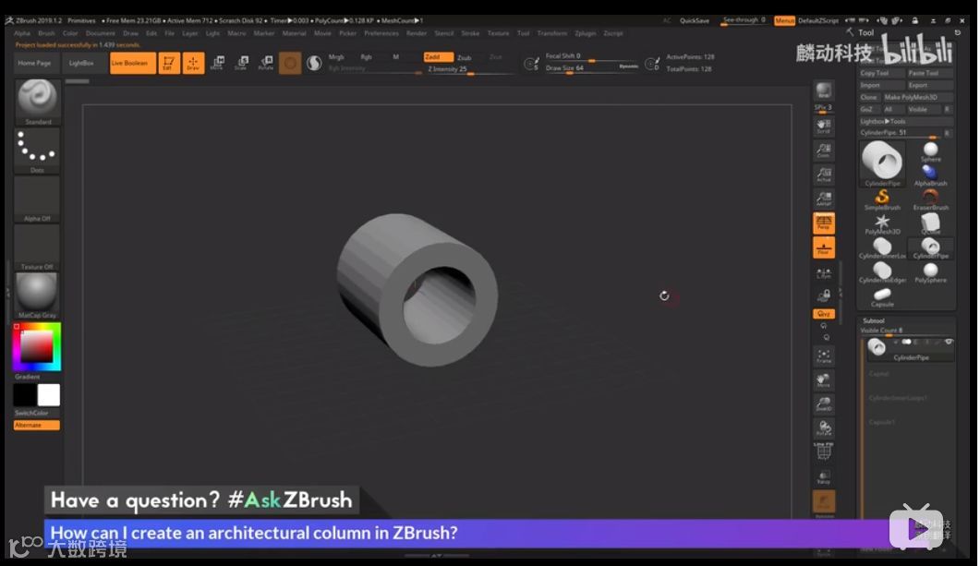The width and height of the screenshot is (980, 566).
Task: Click the AAHalf icon
Action: click(824, 199)
